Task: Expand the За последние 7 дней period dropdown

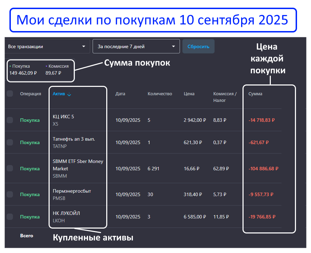Action: coord(136,46)
